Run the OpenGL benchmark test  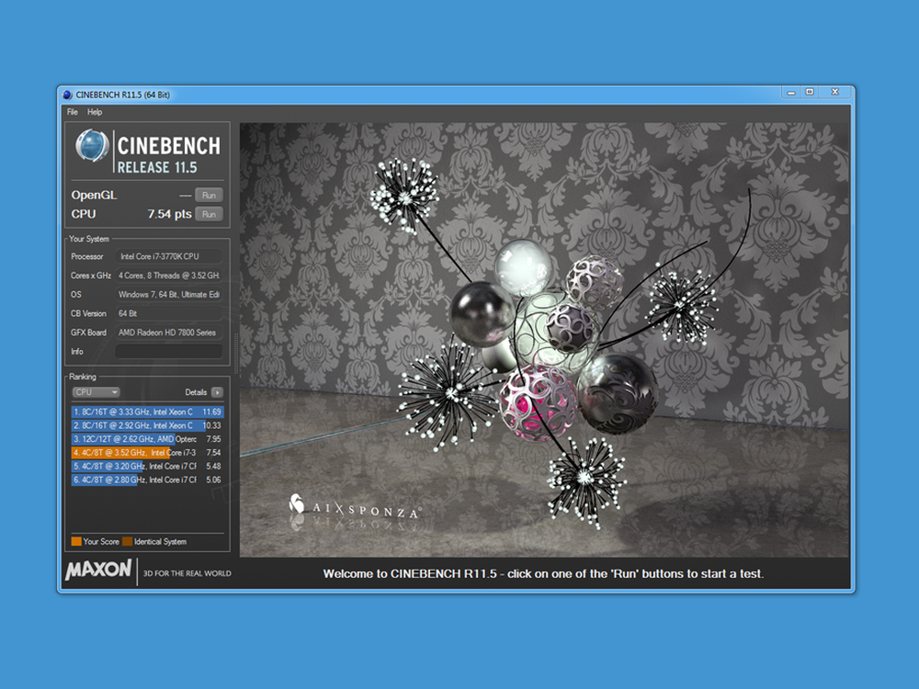point(209,195)
